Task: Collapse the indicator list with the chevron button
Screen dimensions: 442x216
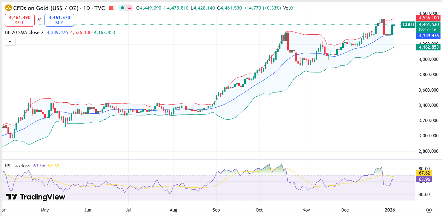Action: click(10, 42)
